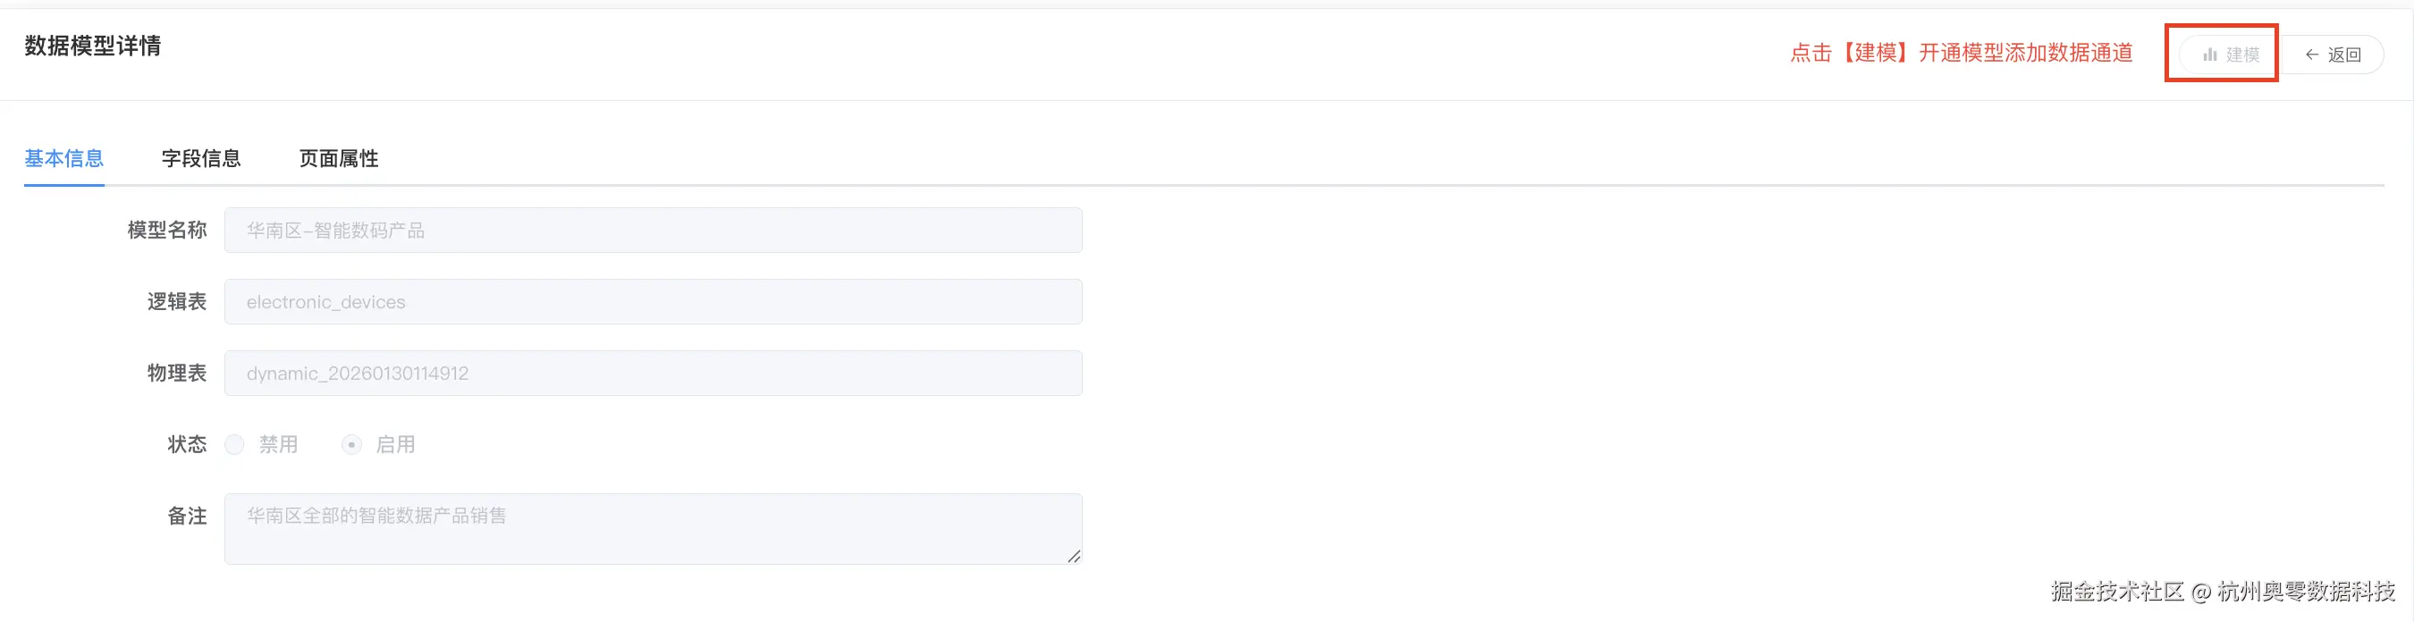Select the 基本信息 tab
Viewport: 2414px width, 622px height.
pos(63,158)
